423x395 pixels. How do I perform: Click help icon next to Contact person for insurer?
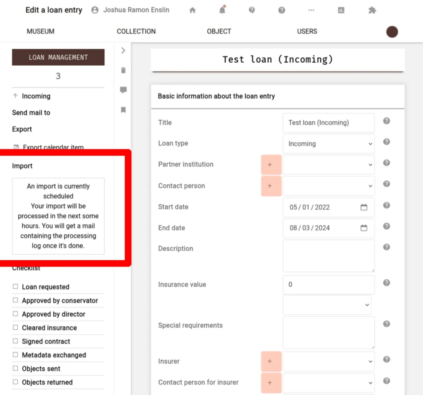[x=387, y=381]
